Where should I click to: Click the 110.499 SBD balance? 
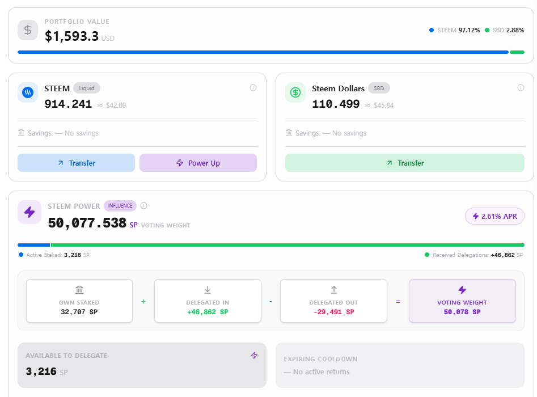click(x=336, y=104)
